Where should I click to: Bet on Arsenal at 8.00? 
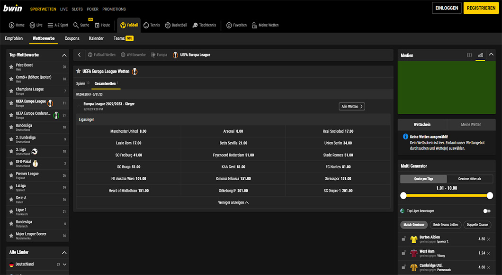coord(233,131)
